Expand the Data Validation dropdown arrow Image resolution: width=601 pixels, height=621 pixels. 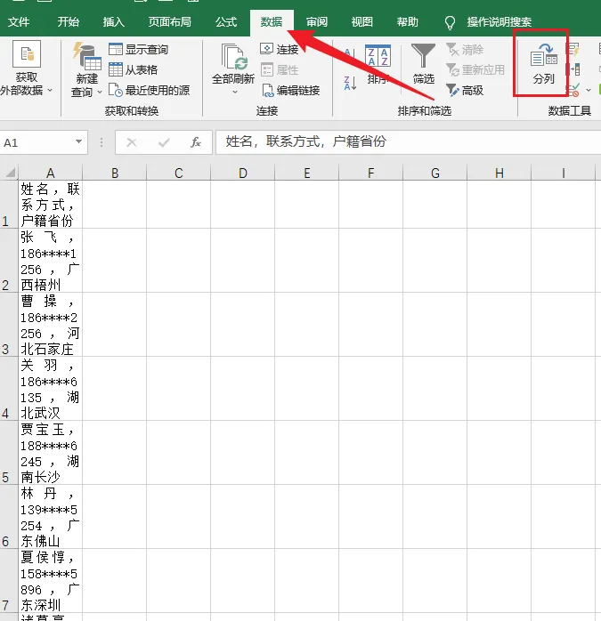pyautogui.click(x=589, y=90)
